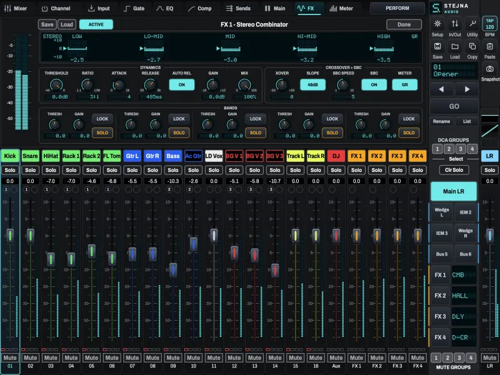Open the scene List
500x375 pixels.
click(x=467, y=121)
